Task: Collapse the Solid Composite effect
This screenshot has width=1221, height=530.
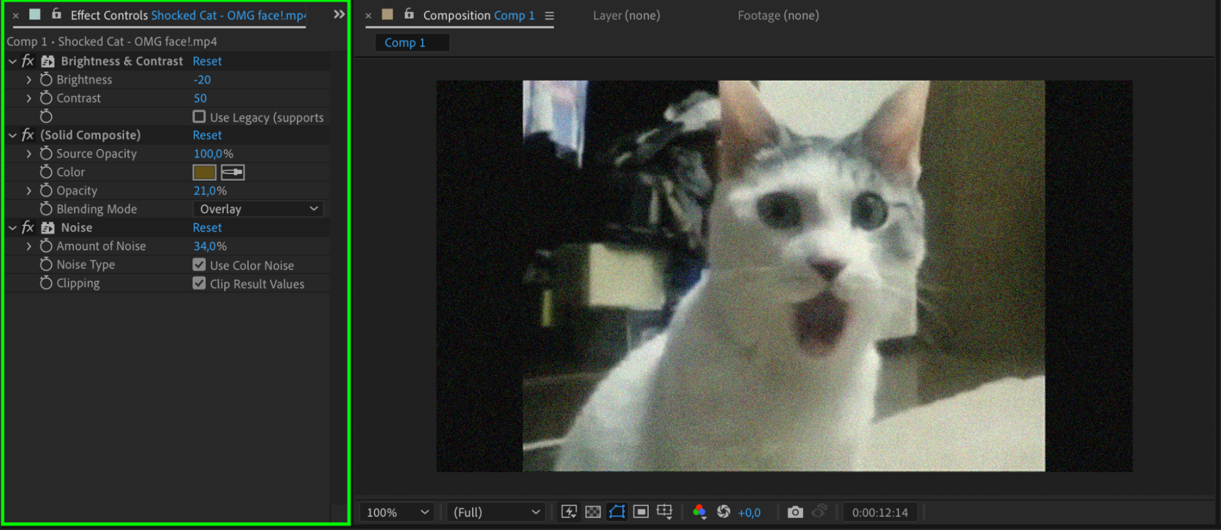Action: 12,135
